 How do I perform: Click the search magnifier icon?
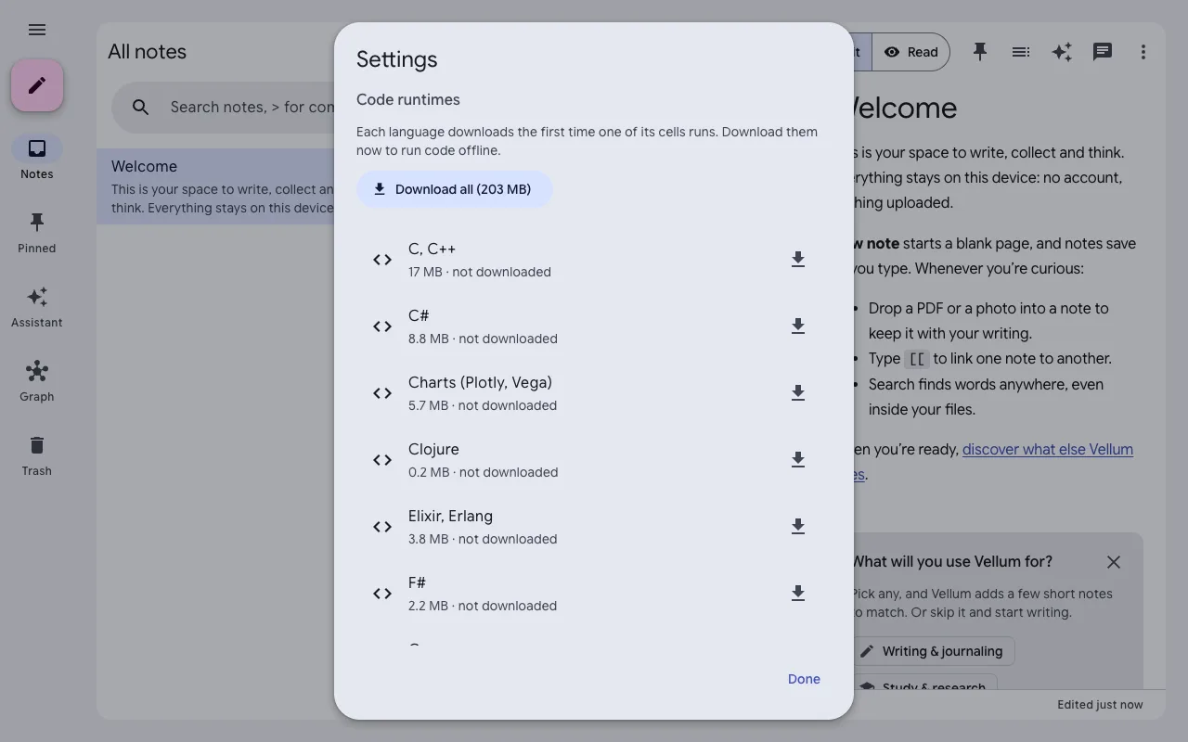click(141, 108)
